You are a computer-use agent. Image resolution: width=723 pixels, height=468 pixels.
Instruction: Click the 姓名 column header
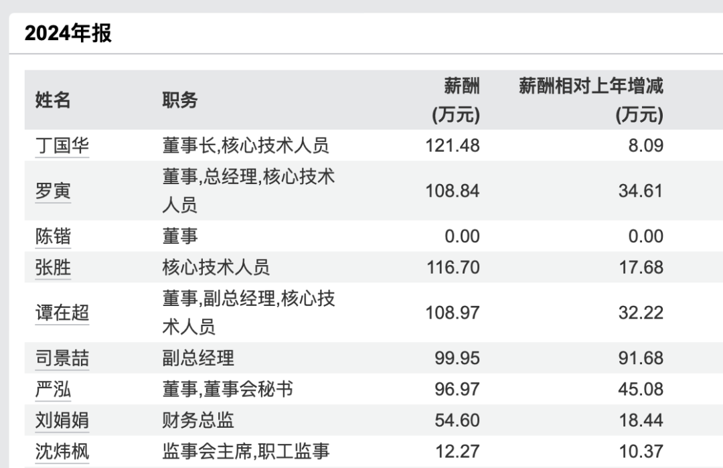tap(53, 100)
